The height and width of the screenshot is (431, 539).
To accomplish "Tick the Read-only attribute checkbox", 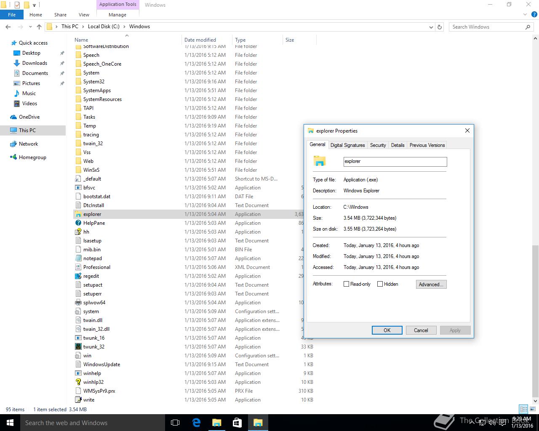I will pyautogui.click(x=347, y=284).
